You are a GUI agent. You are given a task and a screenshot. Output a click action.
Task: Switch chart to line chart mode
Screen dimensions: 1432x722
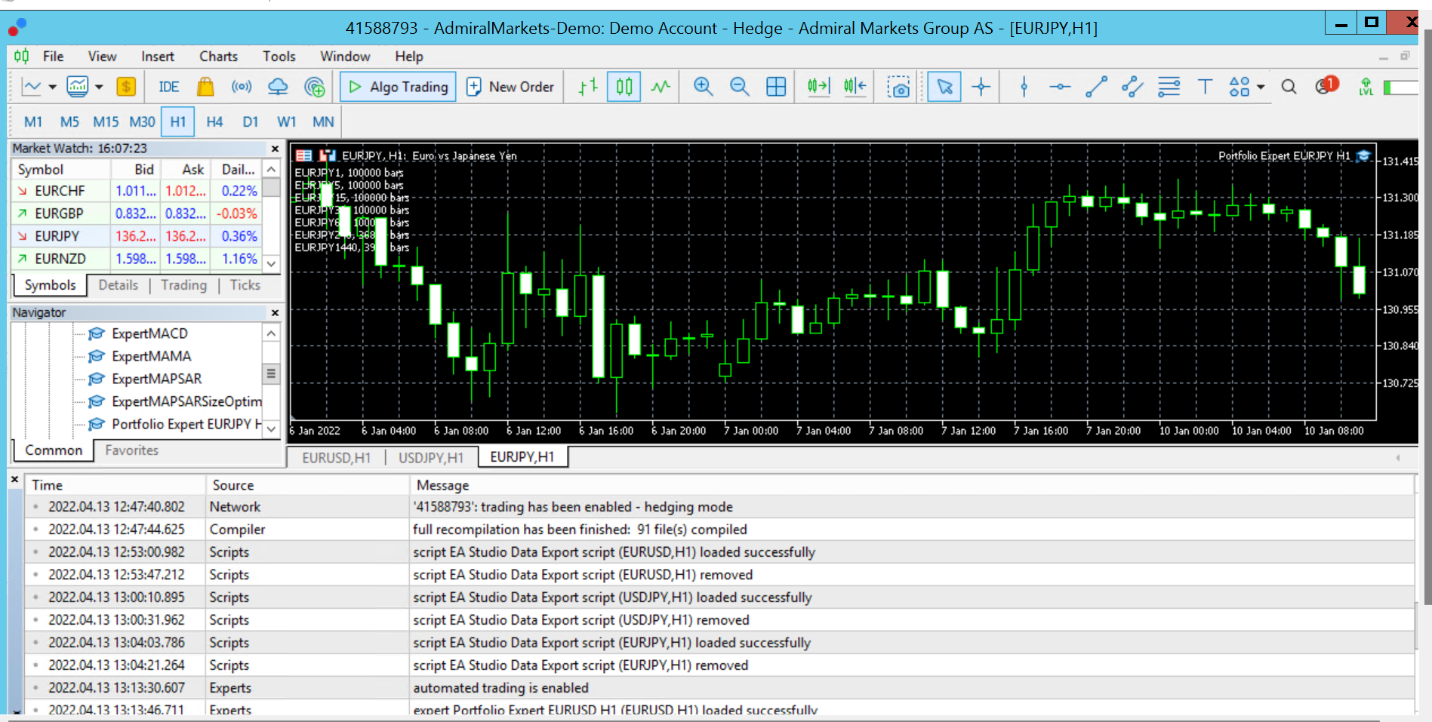tap(661, 87)
